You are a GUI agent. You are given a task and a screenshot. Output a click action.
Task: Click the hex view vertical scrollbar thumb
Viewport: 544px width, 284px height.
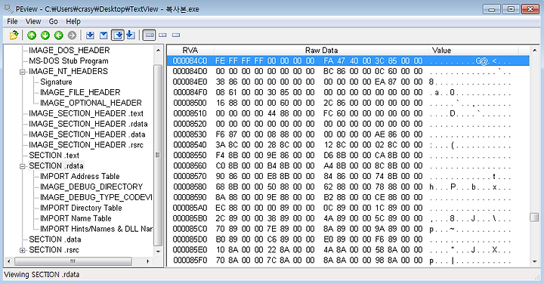(x=534, y=217)
